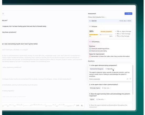Click the audio waveform timeline
This screenshot has height=115, width=145.
pyautogui.click(x=39, y=105)
